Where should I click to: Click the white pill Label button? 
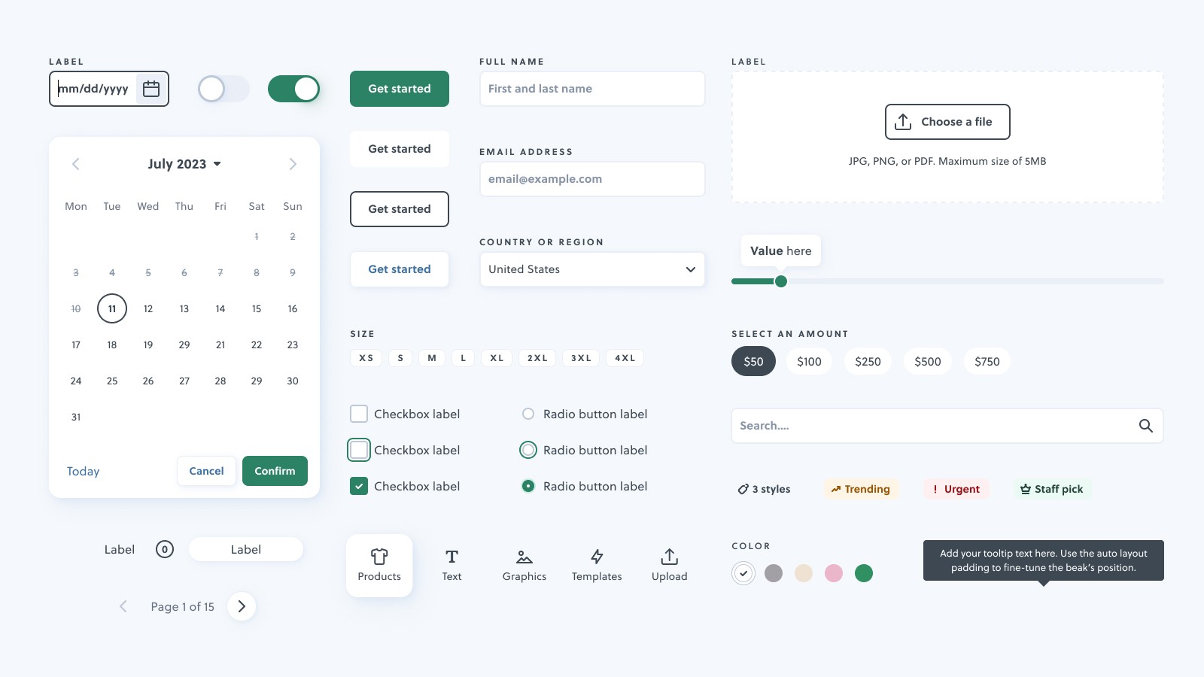(x=246, y=549)
